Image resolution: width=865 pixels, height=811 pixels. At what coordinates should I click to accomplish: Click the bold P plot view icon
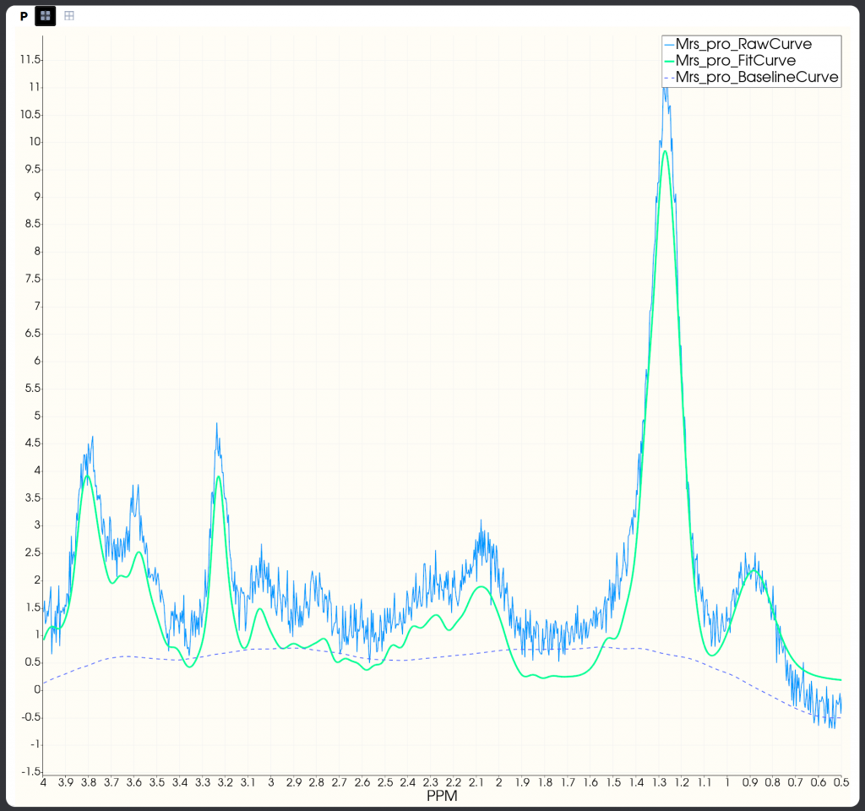(24, 16)
